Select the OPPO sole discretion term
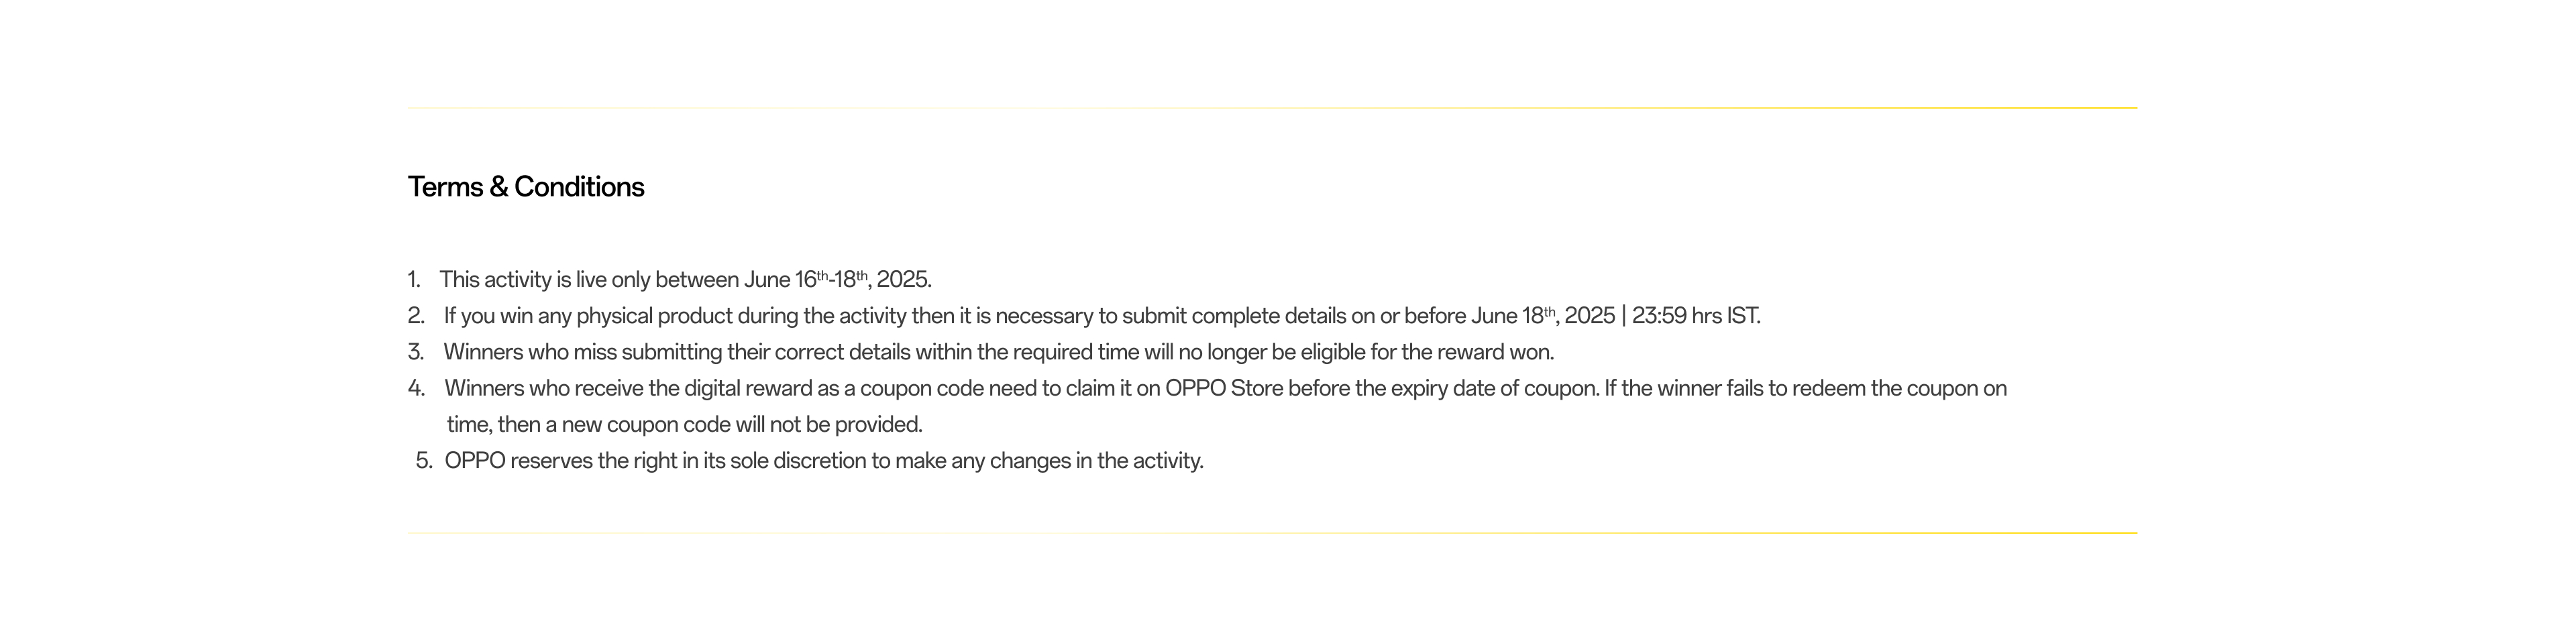The image size is (2576, 641). click(824, 461)
